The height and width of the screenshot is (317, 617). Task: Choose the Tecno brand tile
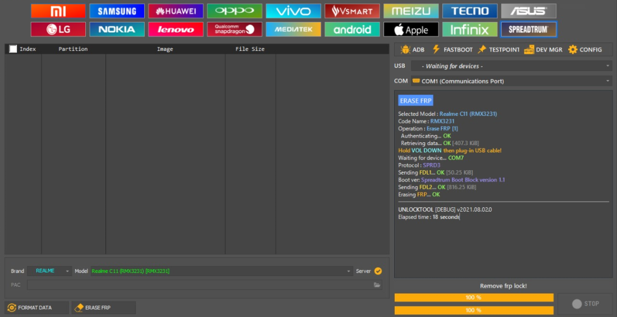click(x=470, y=11)
